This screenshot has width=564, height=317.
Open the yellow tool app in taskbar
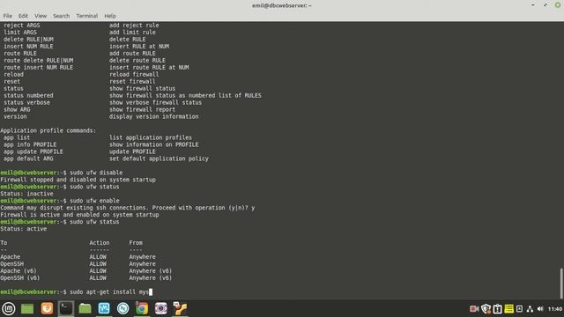[180, 308]
